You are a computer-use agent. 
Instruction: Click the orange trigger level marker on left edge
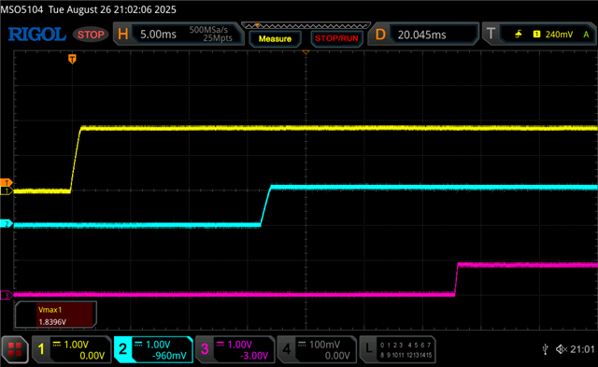tap(7, 182)
